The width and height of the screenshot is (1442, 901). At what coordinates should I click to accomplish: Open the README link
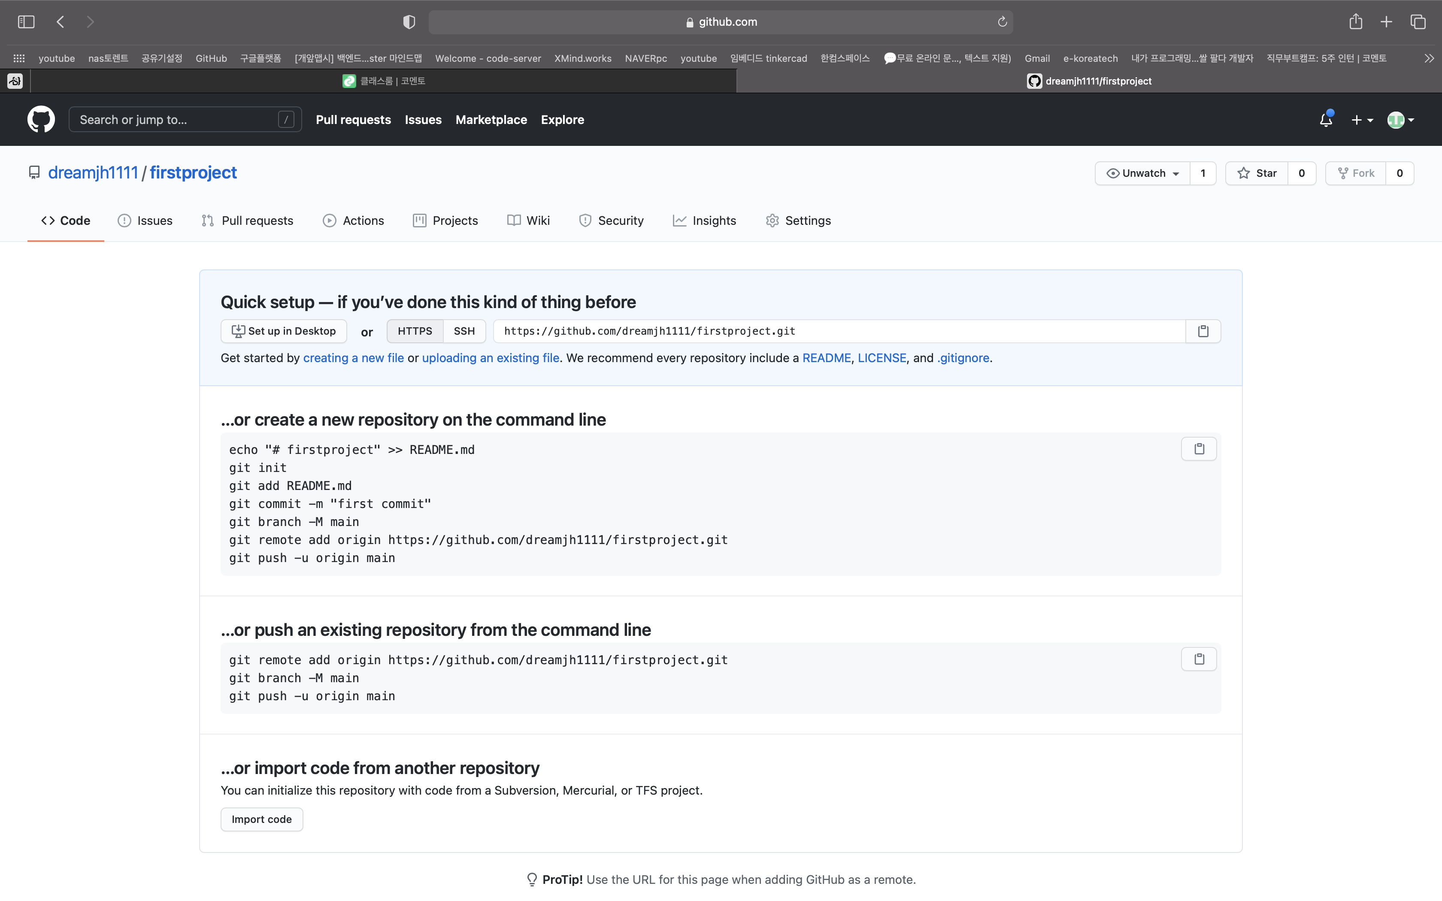click(827, 358)
